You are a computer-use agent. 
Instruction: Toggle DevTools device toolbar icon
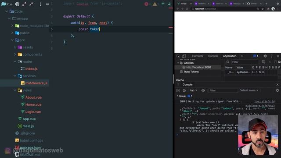184,56
